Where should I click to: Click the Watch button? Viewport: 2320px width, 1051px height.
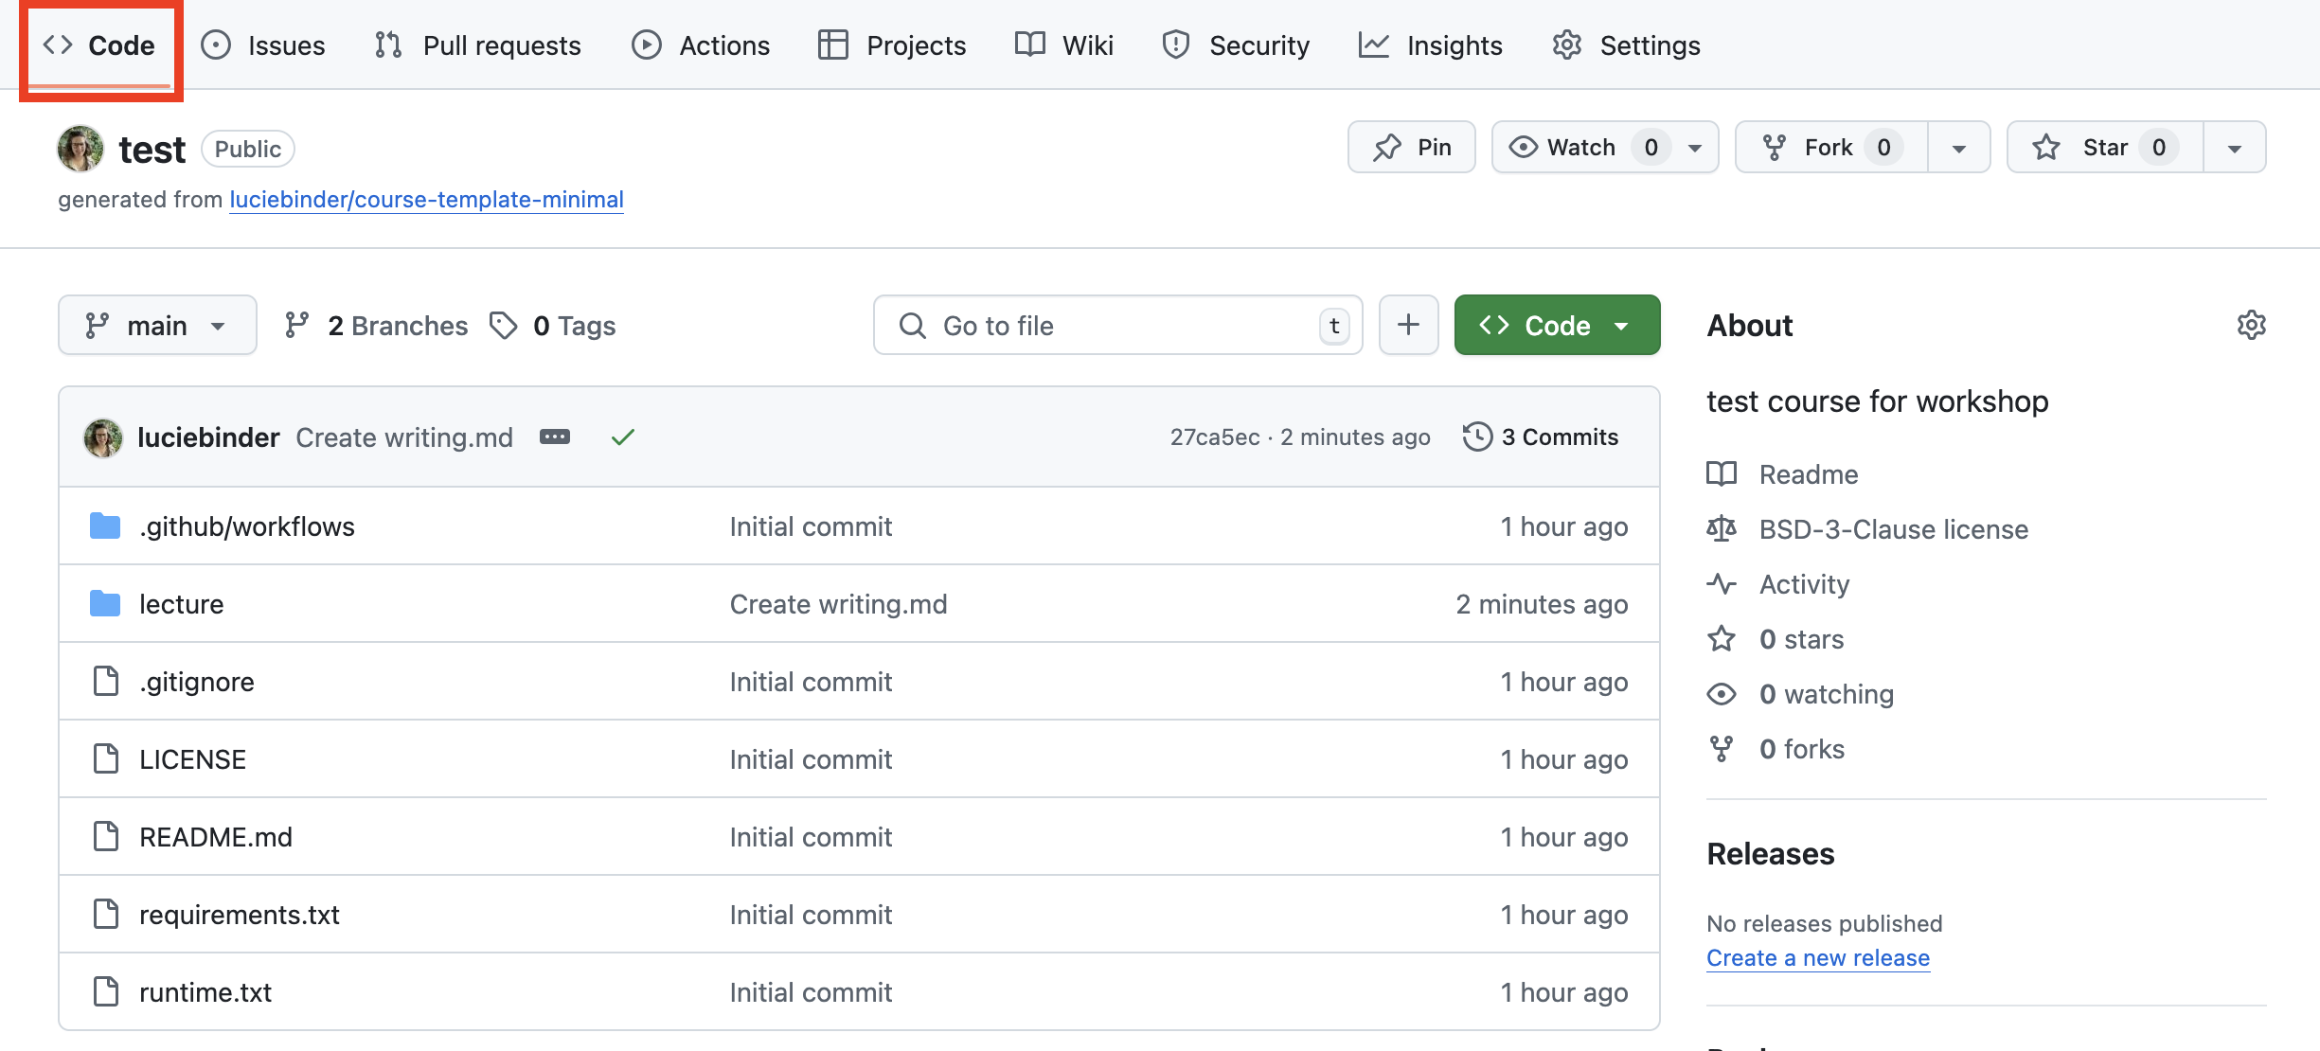1581,148
